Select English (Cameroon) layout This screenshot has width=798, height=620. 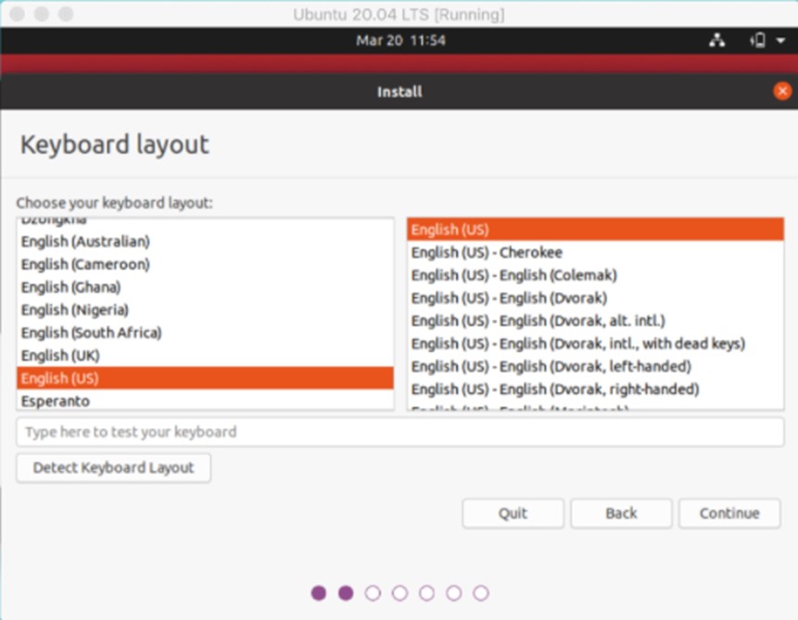[205, 264]
